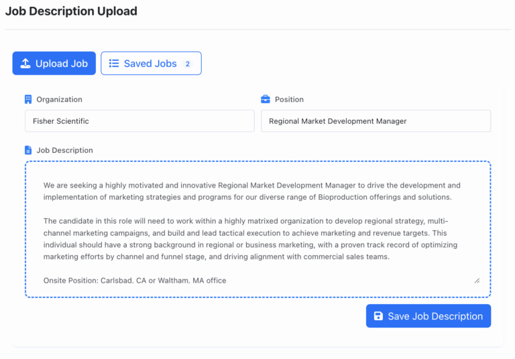Click the list icon beside Saved Jobs
Viewport: 515px width, 359px height.
[x=114, y=64]
